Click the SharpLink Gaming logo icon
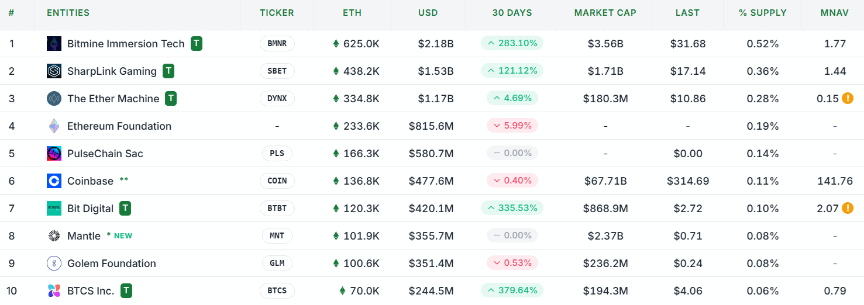This screenshot has height=305, width=864. (x=54, y=71)
